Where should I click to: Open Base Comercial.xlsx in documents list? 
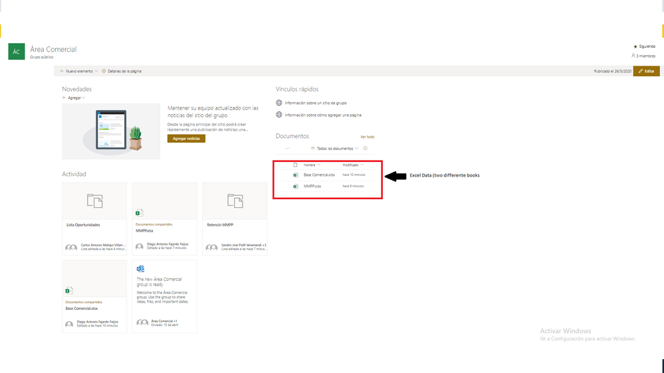(x=319, y=175)
